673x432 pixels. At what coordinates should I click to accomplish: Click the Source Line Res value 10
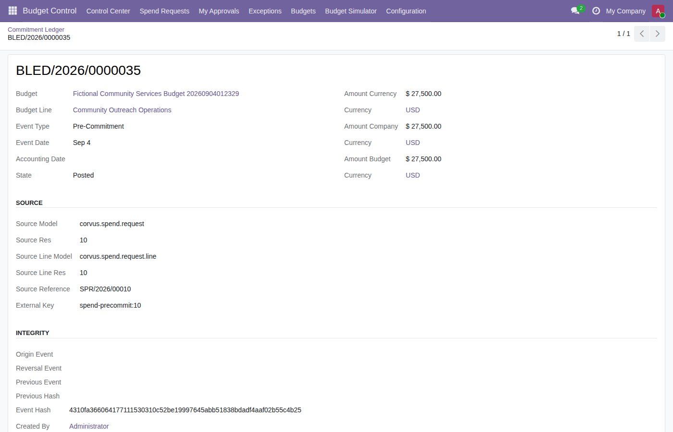[x=84, y=273]
